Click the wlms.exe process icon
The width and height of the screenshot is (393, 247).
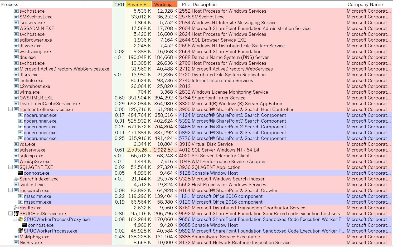coord(16,92)
